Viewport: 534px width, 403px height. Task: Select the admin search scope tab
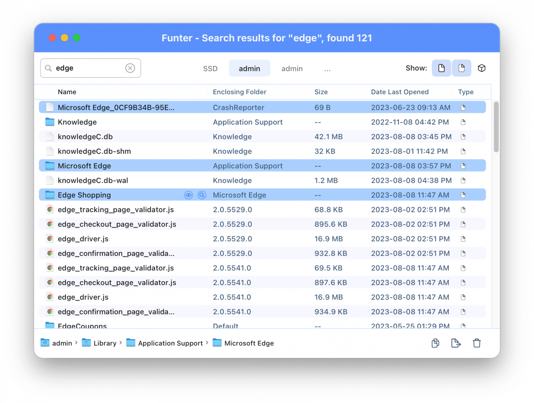(x=249, y=68)
